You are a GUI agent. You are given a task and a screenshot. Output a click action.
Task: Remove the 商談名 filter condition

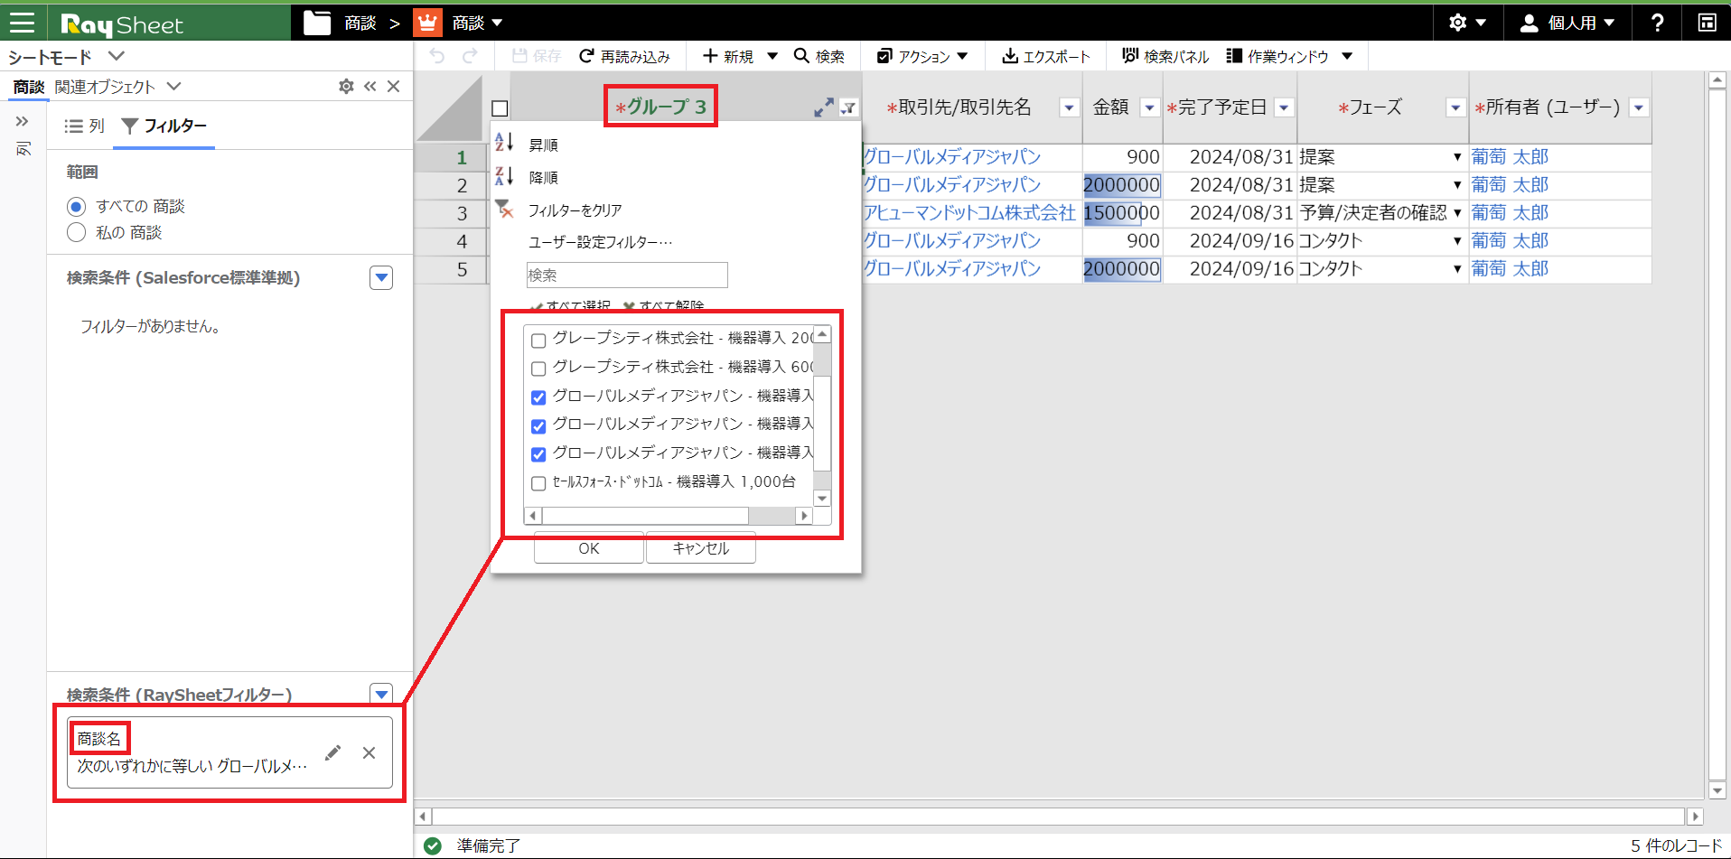(369, 752)
